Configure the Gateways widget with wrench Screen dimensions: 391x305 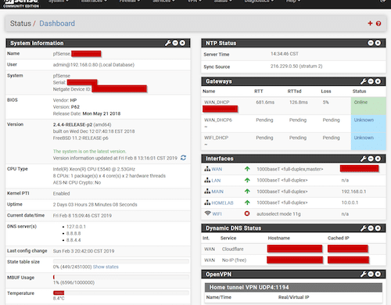click(x=364, y=81)
